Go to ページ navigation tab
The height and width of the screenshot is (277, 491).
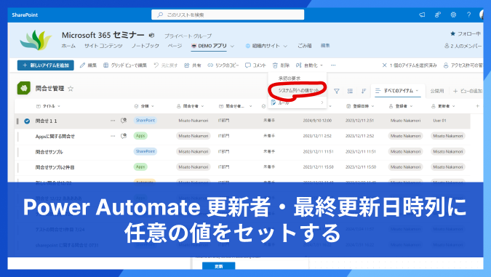[x=175, y=46]
